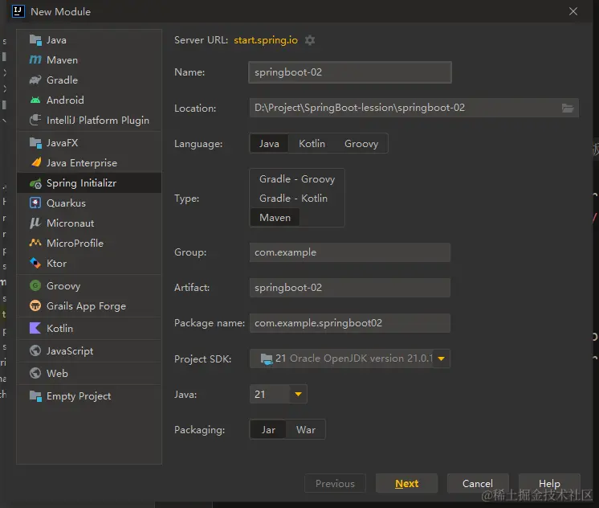Select Kotlin as the language
The height and width of the screenshot is (508, 599).
click(312, 143)
